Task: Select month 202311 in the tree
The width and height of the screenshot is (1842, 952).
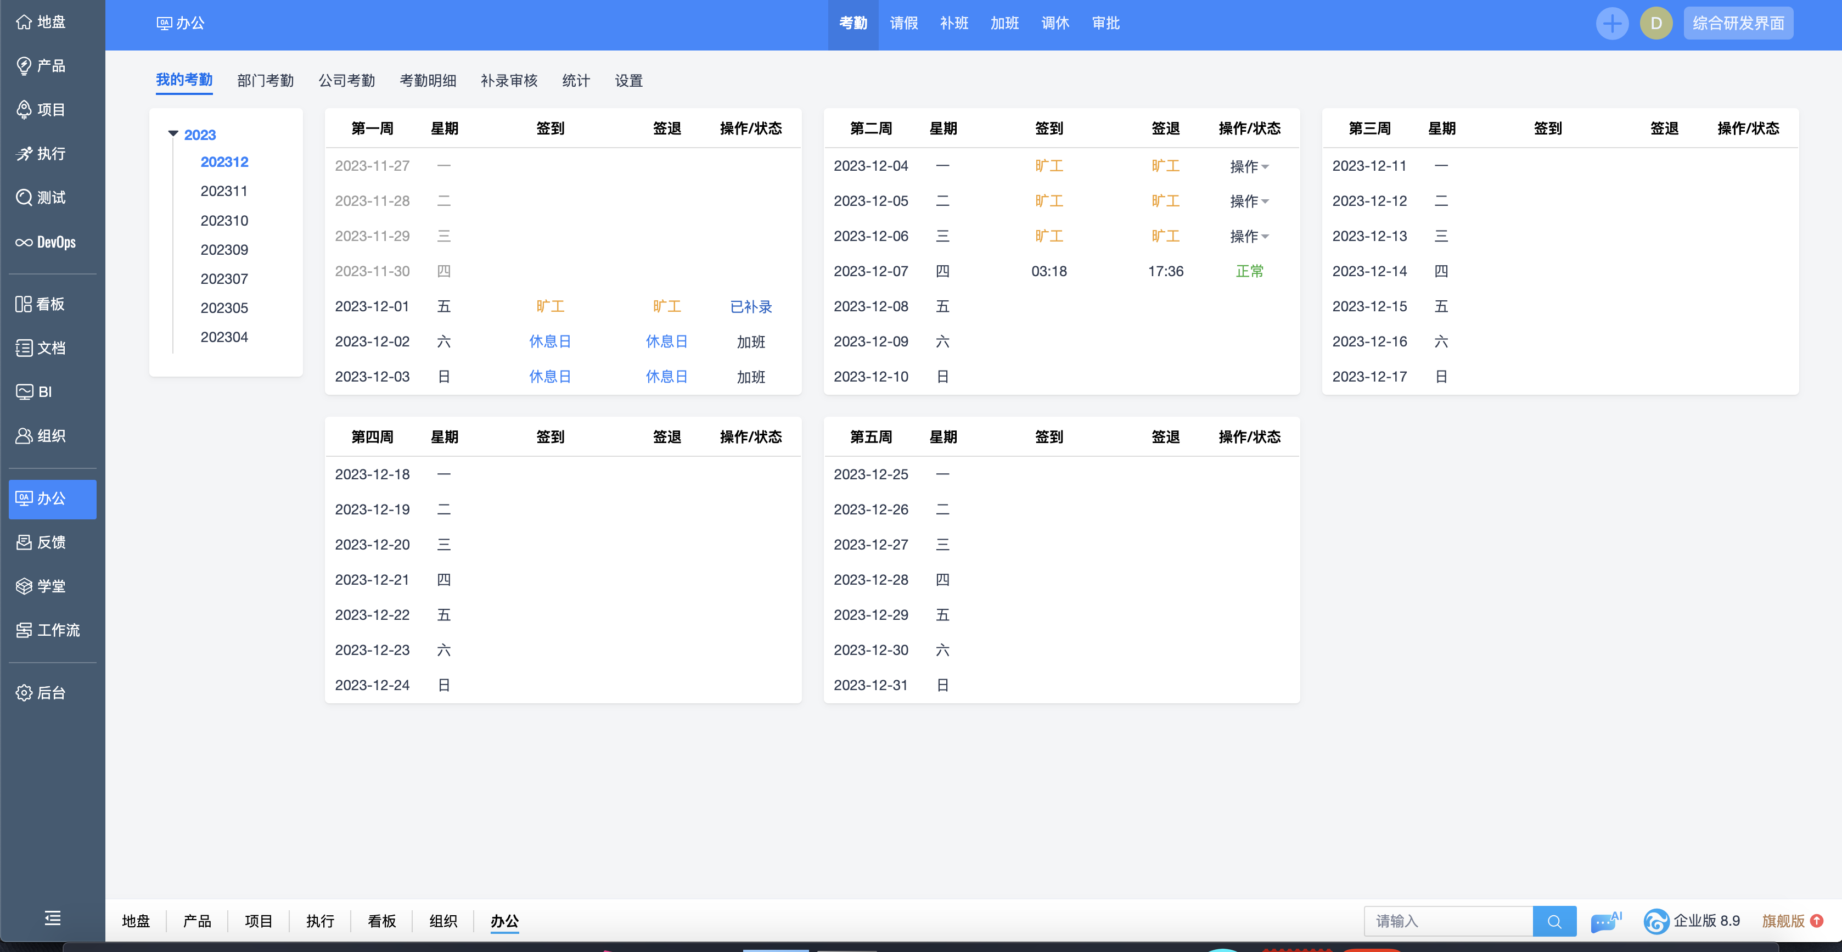Action: point(224,191)
